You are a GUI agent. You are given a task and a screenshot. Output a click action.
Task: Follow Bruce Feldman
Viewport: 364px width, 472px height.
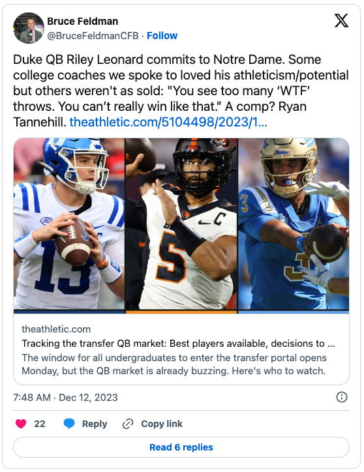point(162,35)
